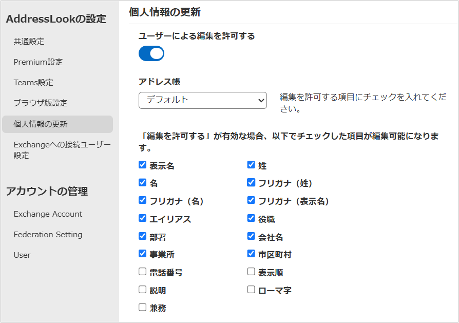459x323 pixels.
Task: Uncheck the 市区町村 checkbox
Action: pyautogui.click(x=251, y=254)
